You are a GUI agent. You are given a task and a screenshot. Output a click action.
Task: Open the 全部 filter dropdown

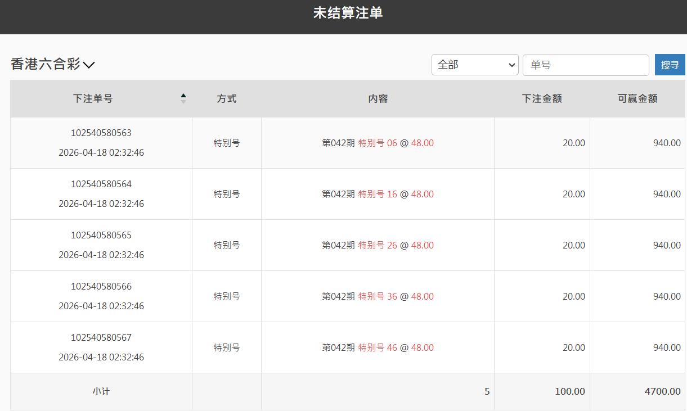click(474, 65)
